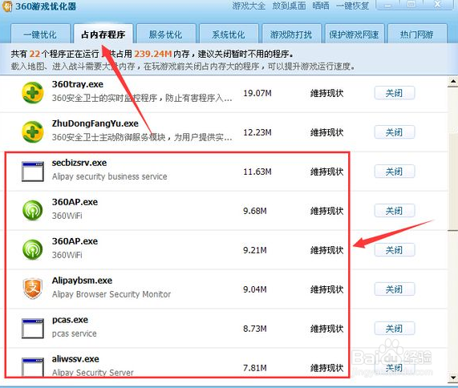Click 维持现状 status for 360tray.exe
The width and height of the screenshot is (458, 388).
coord(326,94)
